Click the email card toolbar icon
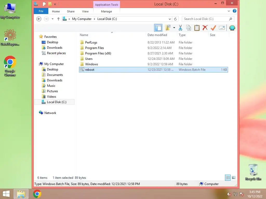This screenshot has height=199, width=266. pyautogui.click(x=222, y=28)
